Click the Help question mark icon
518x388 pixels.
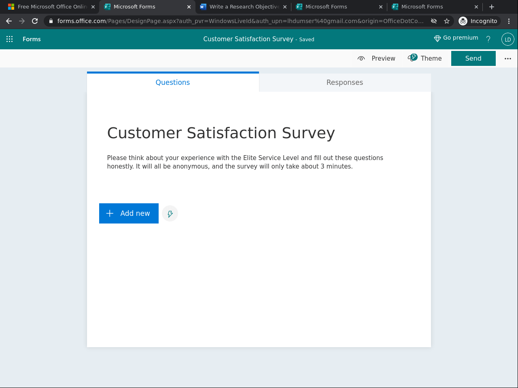click(x=488, y=39)
